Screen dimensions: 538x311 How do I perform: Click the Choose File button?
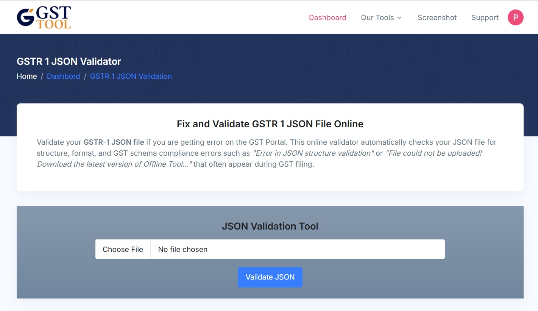(123, 249)
